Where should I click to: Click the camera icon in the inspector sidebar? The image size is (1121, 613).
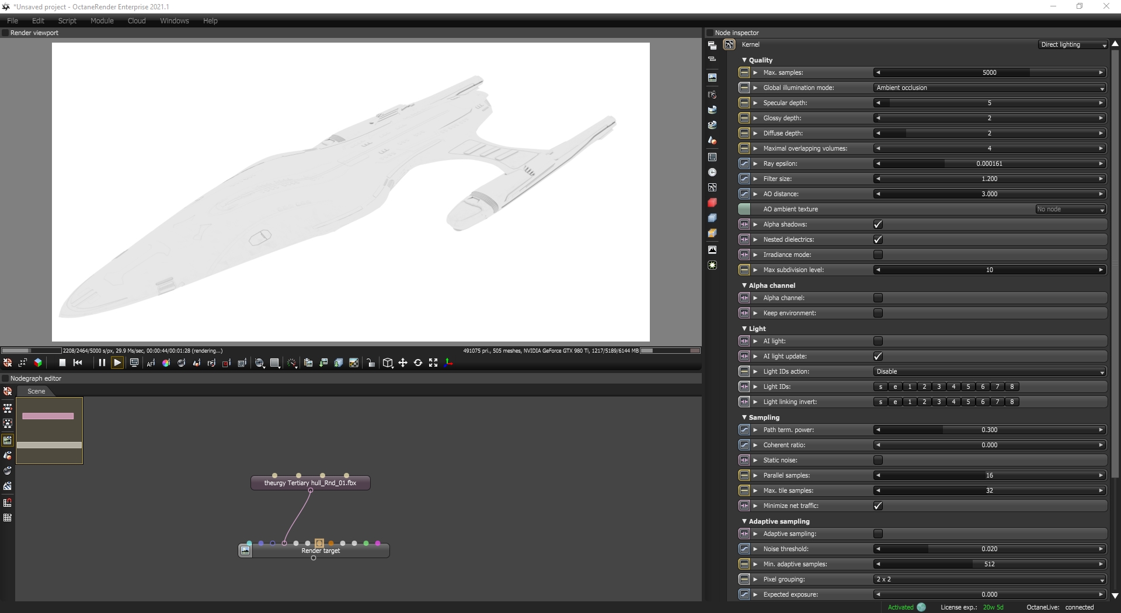click(x=712, y=95)
